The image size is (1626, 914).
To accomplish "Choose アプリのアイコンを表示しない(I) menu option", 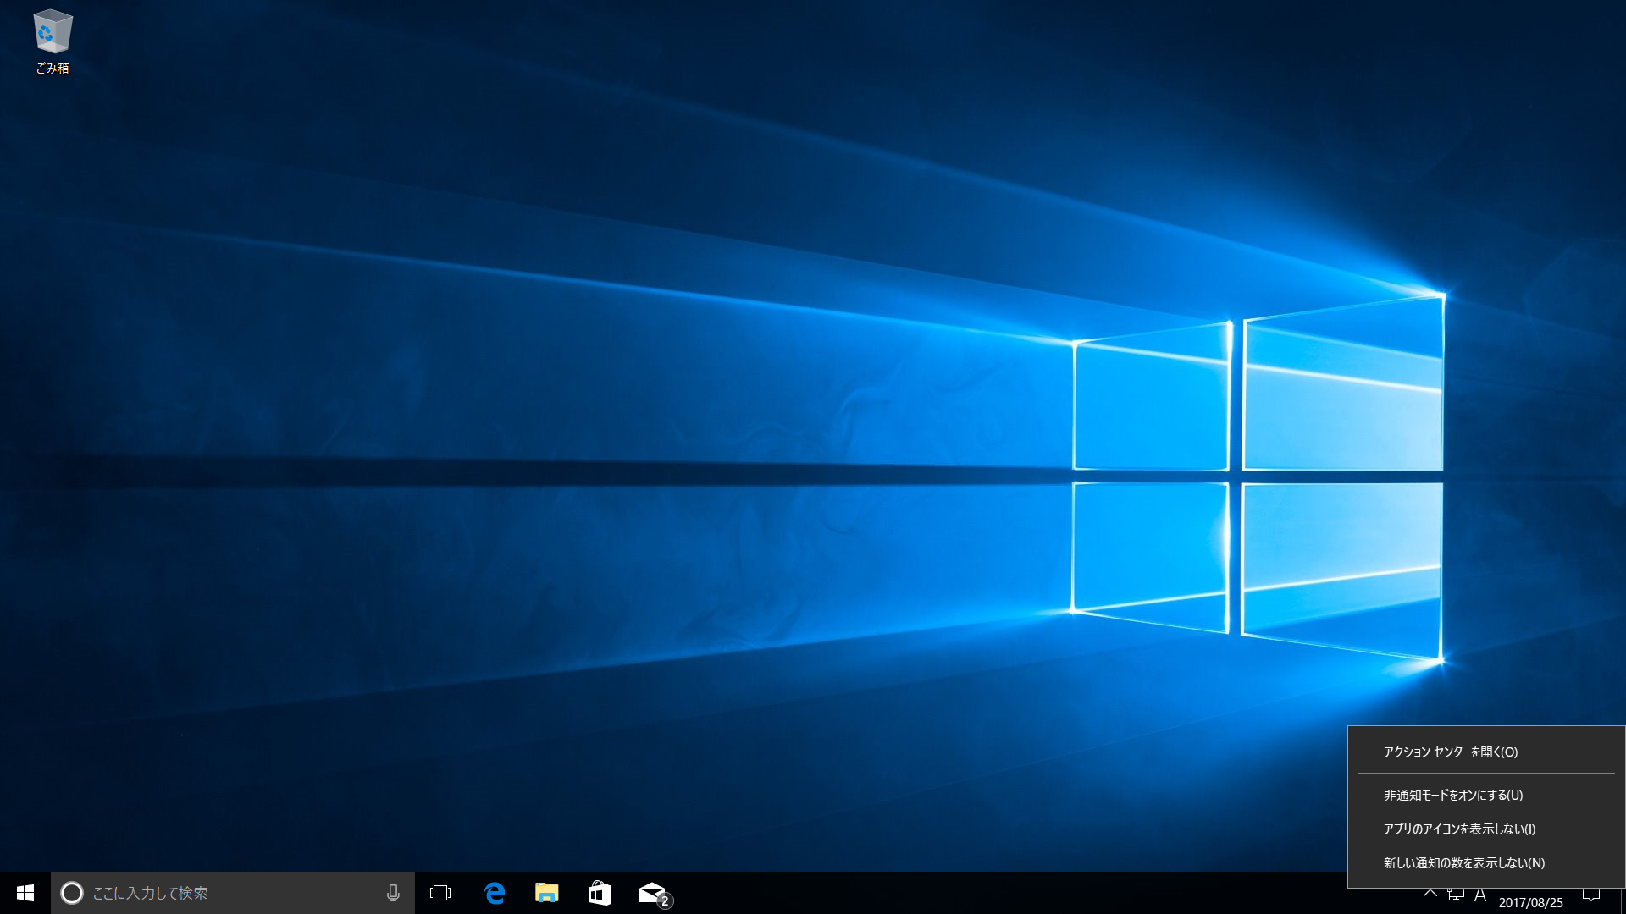I will (1459, 829).
